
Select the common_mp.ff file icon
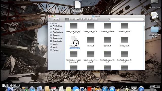[x=124, y=26]
